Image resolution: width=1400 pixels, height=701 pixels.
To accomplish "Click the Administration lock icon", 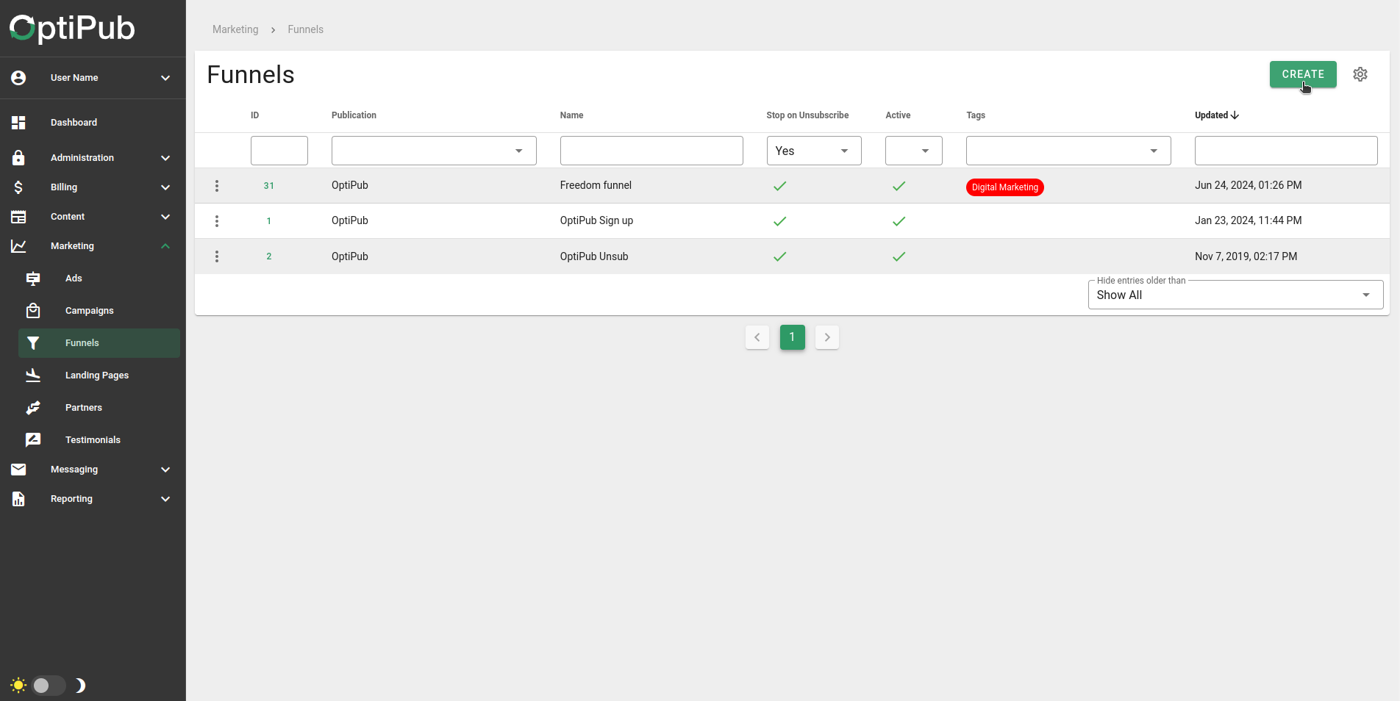I will pos(18,158).
